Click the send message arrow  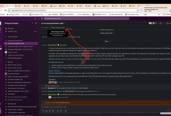point(168,111)
